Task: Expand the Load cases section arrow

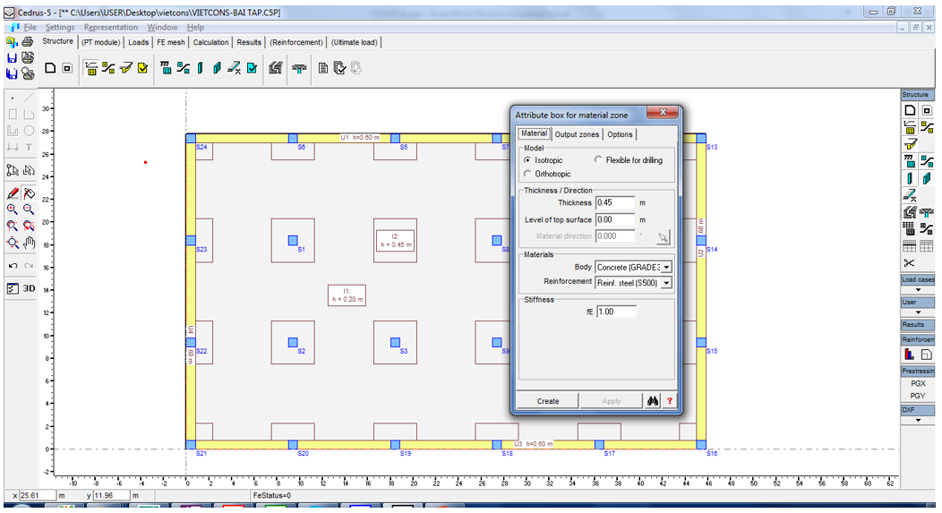Action: click(x=918, y=289)
